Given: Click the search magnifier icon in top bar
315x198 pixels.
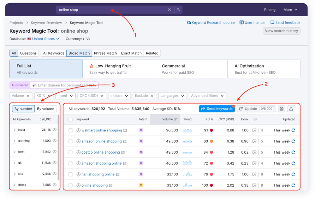Looking at the screenshot, I should click(178, 10).
